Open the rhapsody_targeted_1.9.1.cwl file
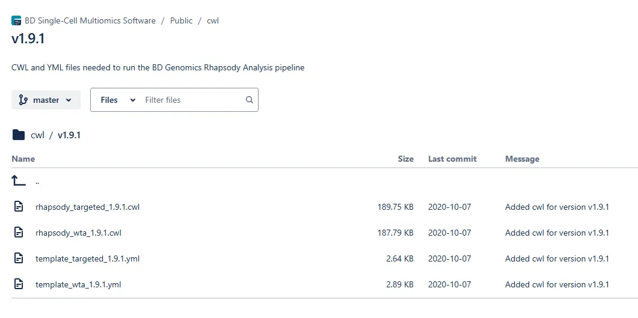Screen dimensions: 638x318 tap(87, 207)
